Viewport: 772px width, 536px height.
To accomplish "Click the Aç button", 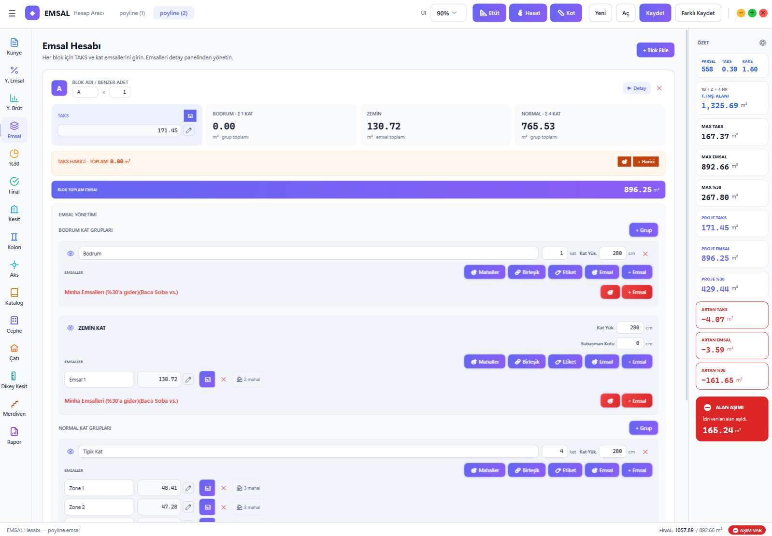I will click(x=626, y=13).
